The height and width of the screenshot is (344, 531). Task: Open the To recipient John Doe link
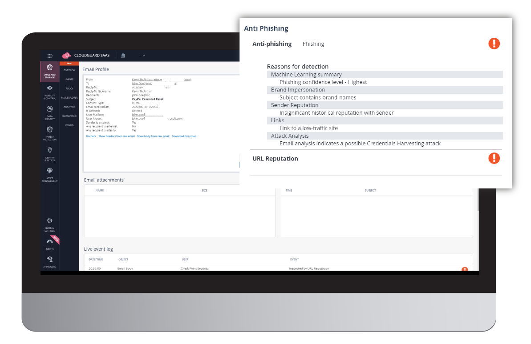point(154,83)
